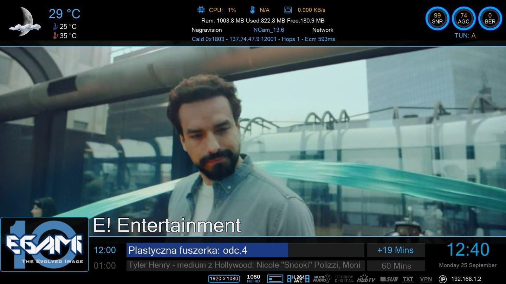This screenshot has width=506, height=284.
Task: Click the H.264 AVC codec icon
Action: (298, 279)
